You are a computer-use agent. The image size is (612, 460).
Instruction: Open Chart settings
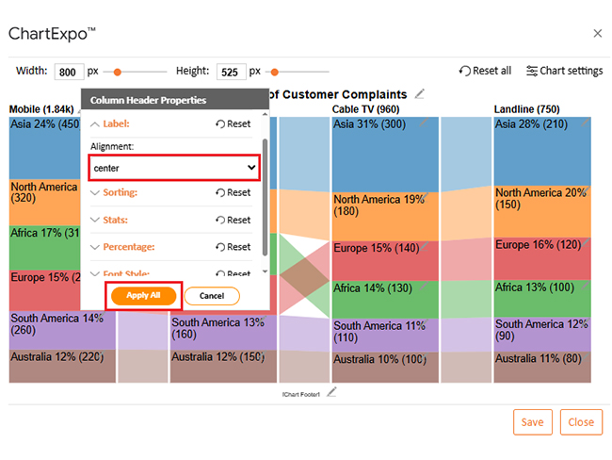(564, 71)
